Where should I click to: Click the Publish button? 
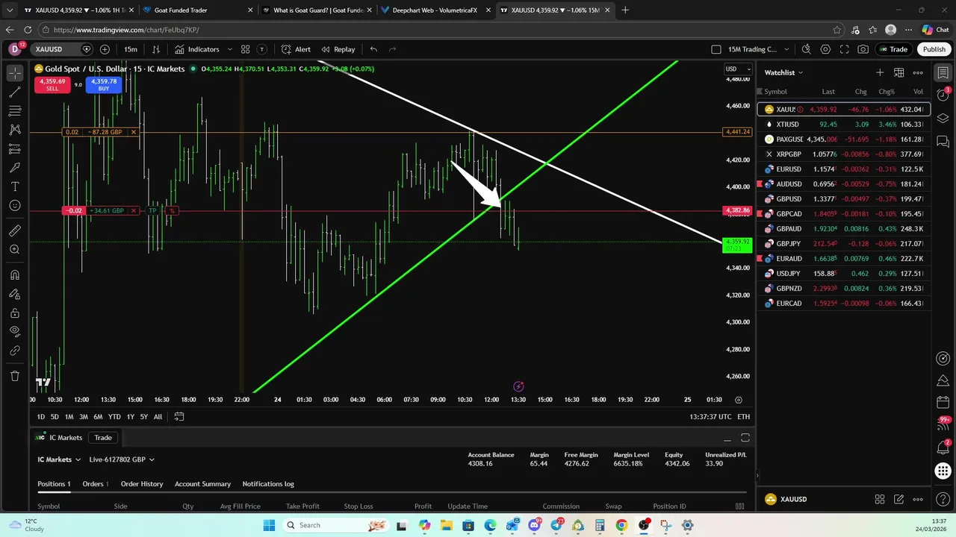click(934, 49)
